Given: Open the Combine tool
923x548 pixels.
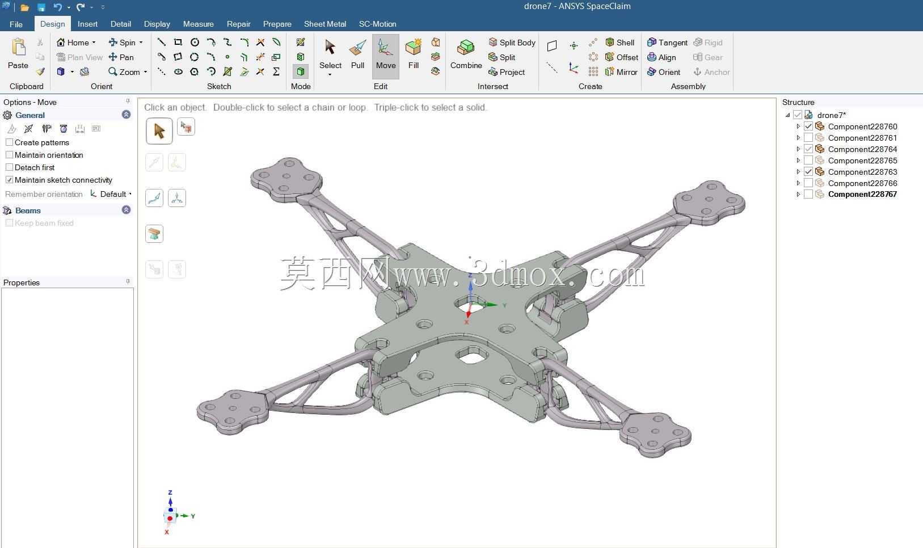Looking at the screenshot, I should (466, 55).
